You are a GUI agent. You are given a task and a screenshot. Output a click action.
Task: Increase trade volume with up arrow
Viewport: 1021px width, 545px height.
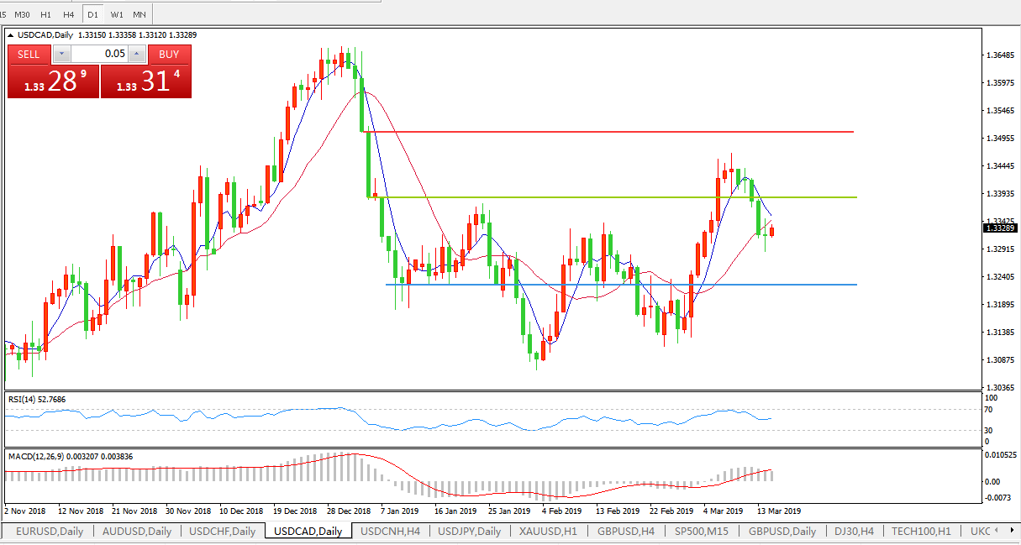[137, 55]
